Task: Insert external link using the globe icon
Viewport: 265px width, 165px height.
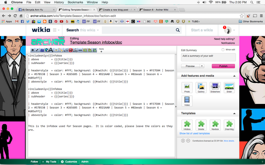Action: pyautogui.click(x=47, y=50)
